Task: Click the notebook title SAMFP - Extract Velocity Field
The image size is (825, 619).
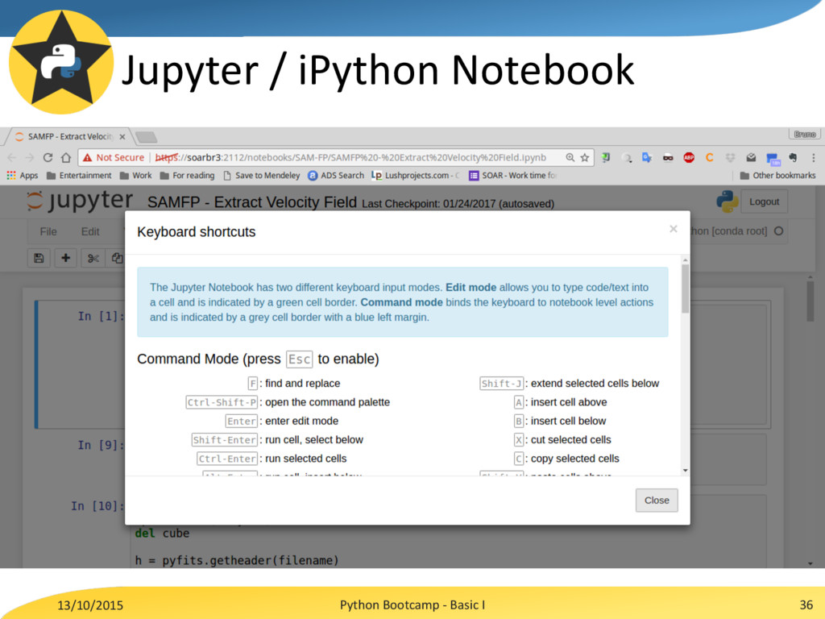Action: (x=252, y=202)
